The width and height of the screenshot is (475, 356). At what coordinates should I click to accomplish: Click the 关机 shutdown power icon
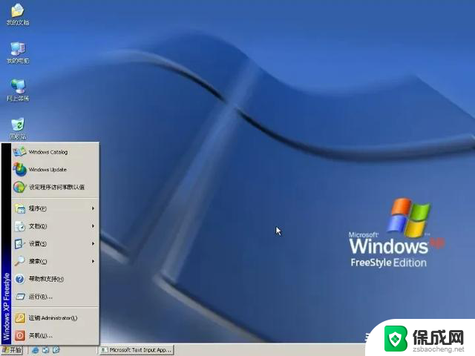[20, 335]
